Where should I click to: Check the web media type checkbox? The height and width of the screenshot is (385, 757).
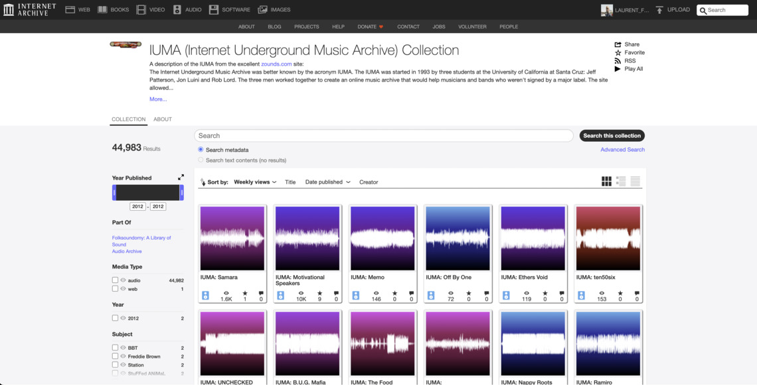(115, 289)
